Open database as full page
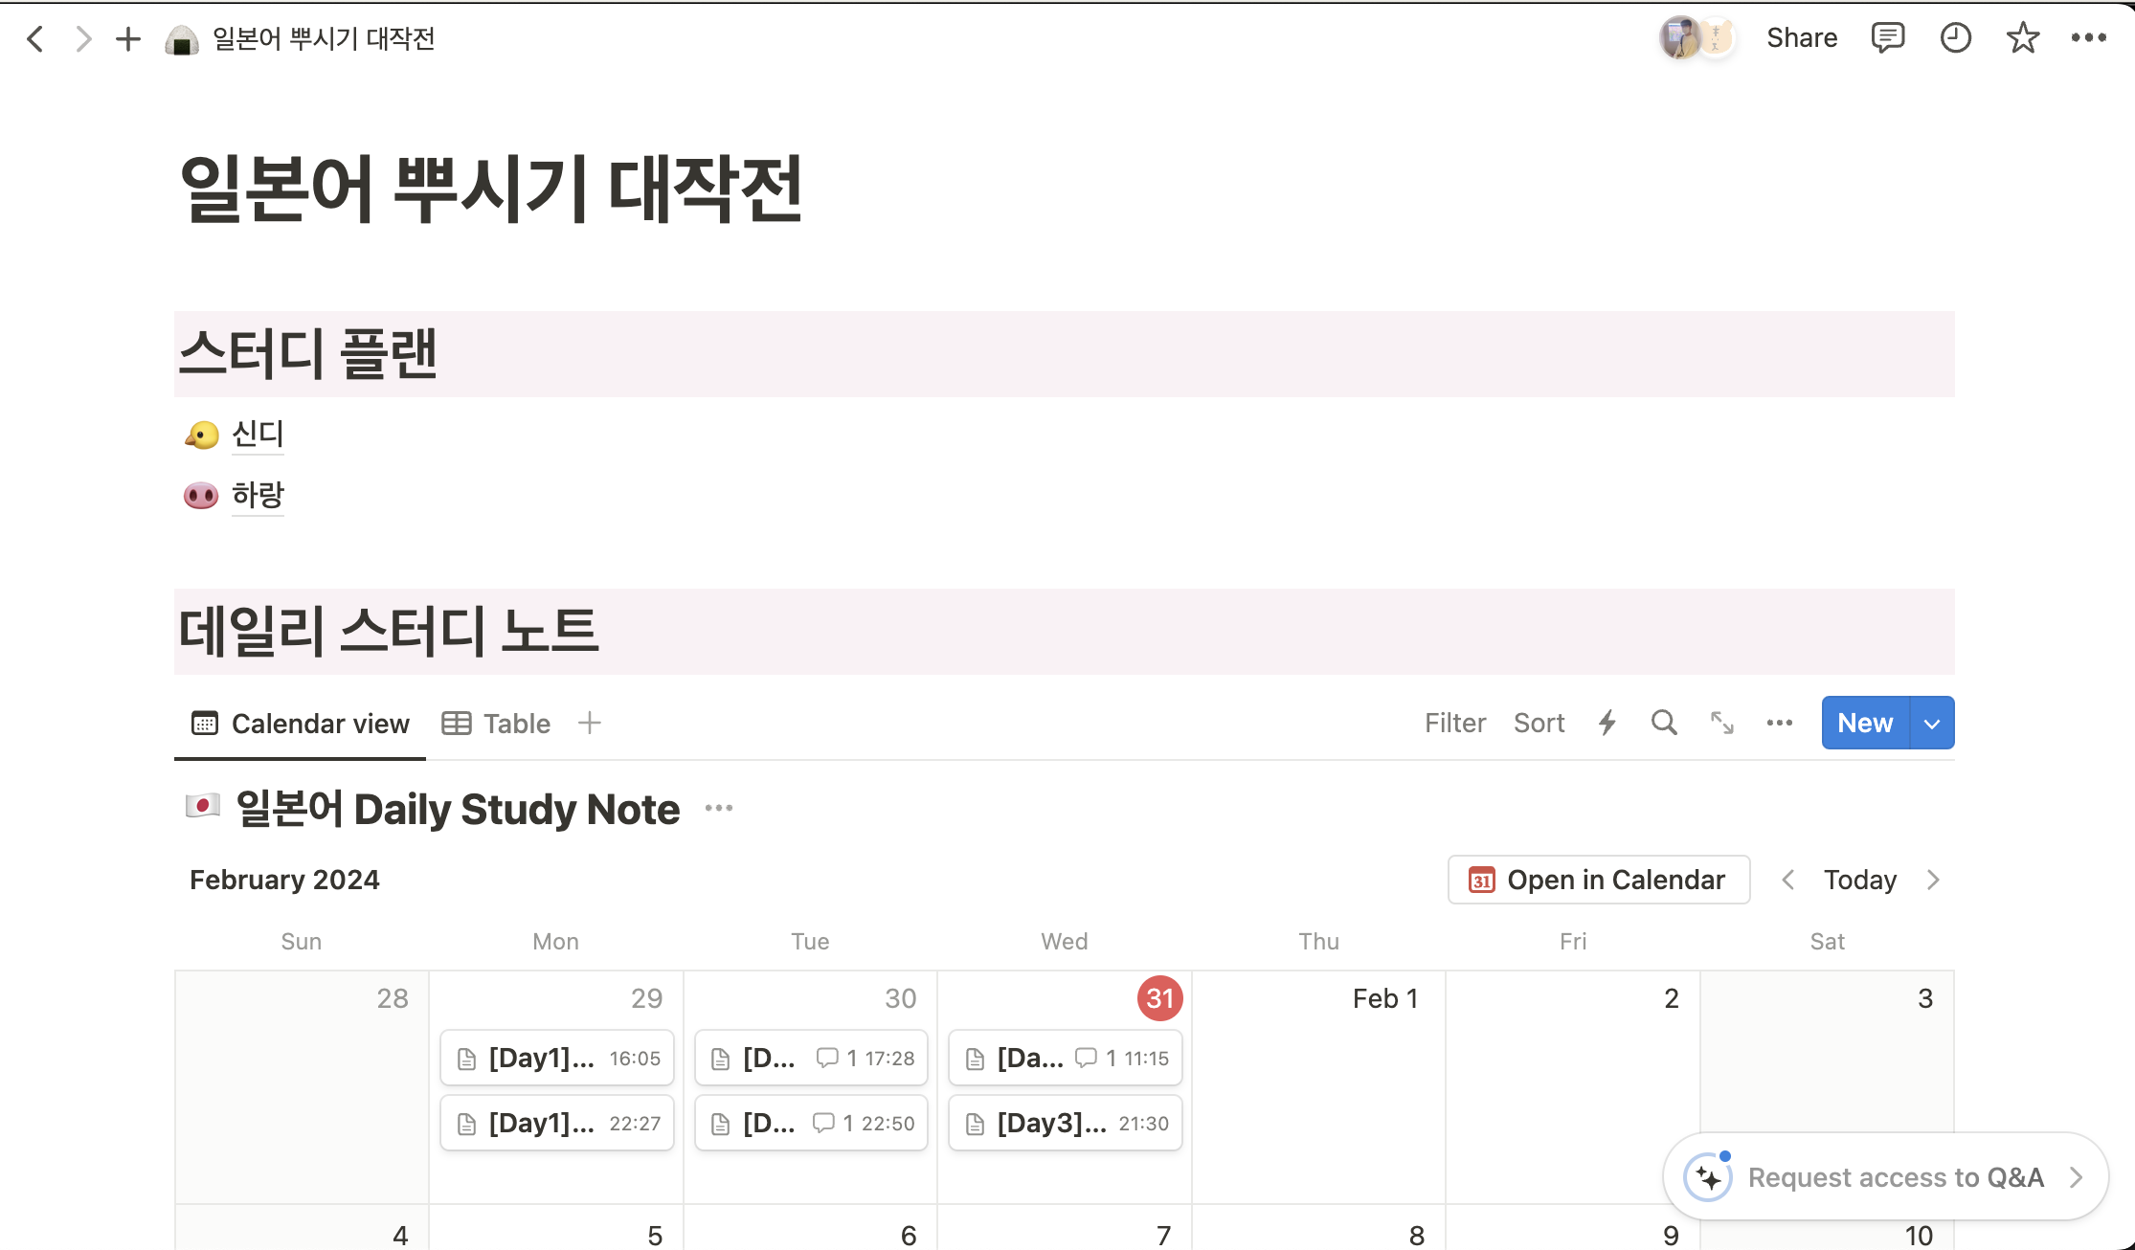 coord(1722,723)
